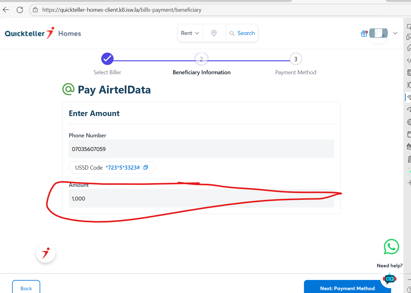Click the WhatsApp help icon

(x=391, y=247)
